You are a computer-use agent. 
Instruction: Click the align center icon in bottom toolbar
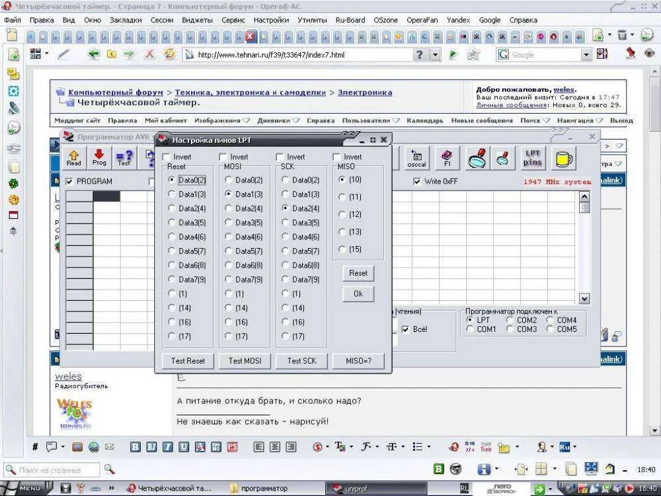[x=275, y=446]
